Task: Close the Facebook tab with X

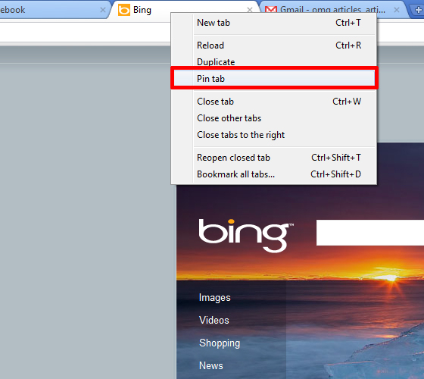Action: click(103, 10)
